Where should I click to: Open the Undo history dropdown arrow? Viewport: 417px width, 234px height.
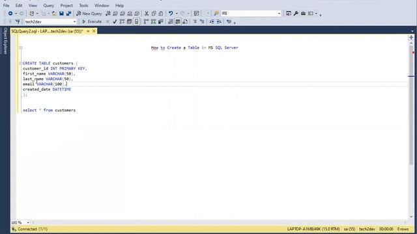[177, 13]
